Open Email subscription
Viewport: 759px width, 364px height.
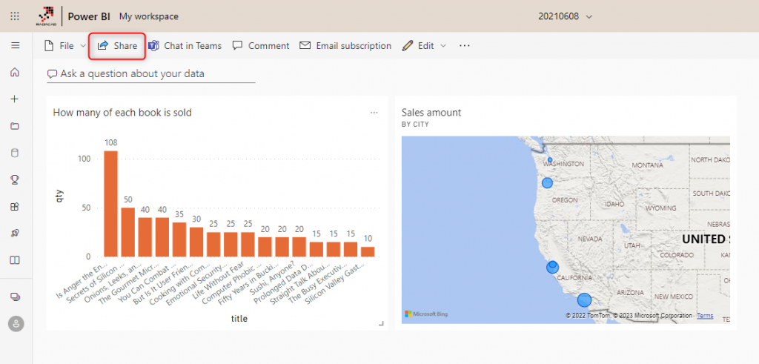(345, 46)
